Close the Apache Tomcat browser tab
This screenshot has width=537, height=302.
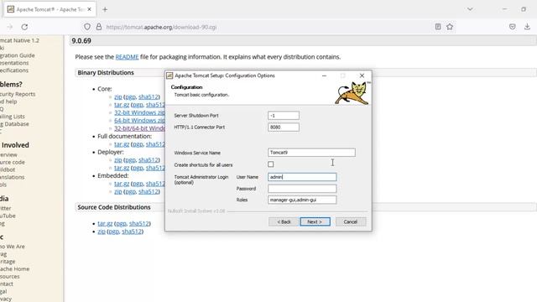click(x=90, y=9)
